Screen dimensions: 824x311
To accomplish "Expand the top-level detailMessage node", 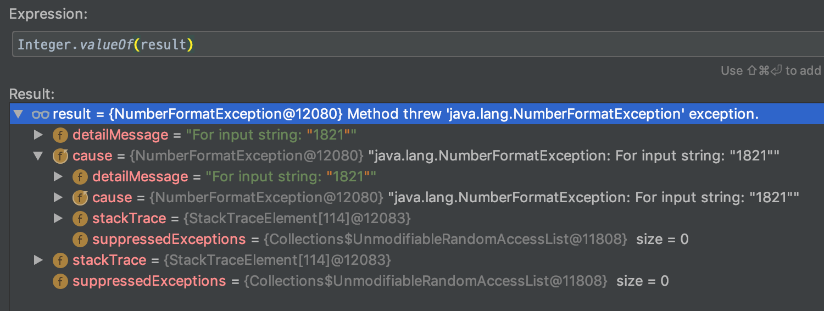I will coord(38,135).
